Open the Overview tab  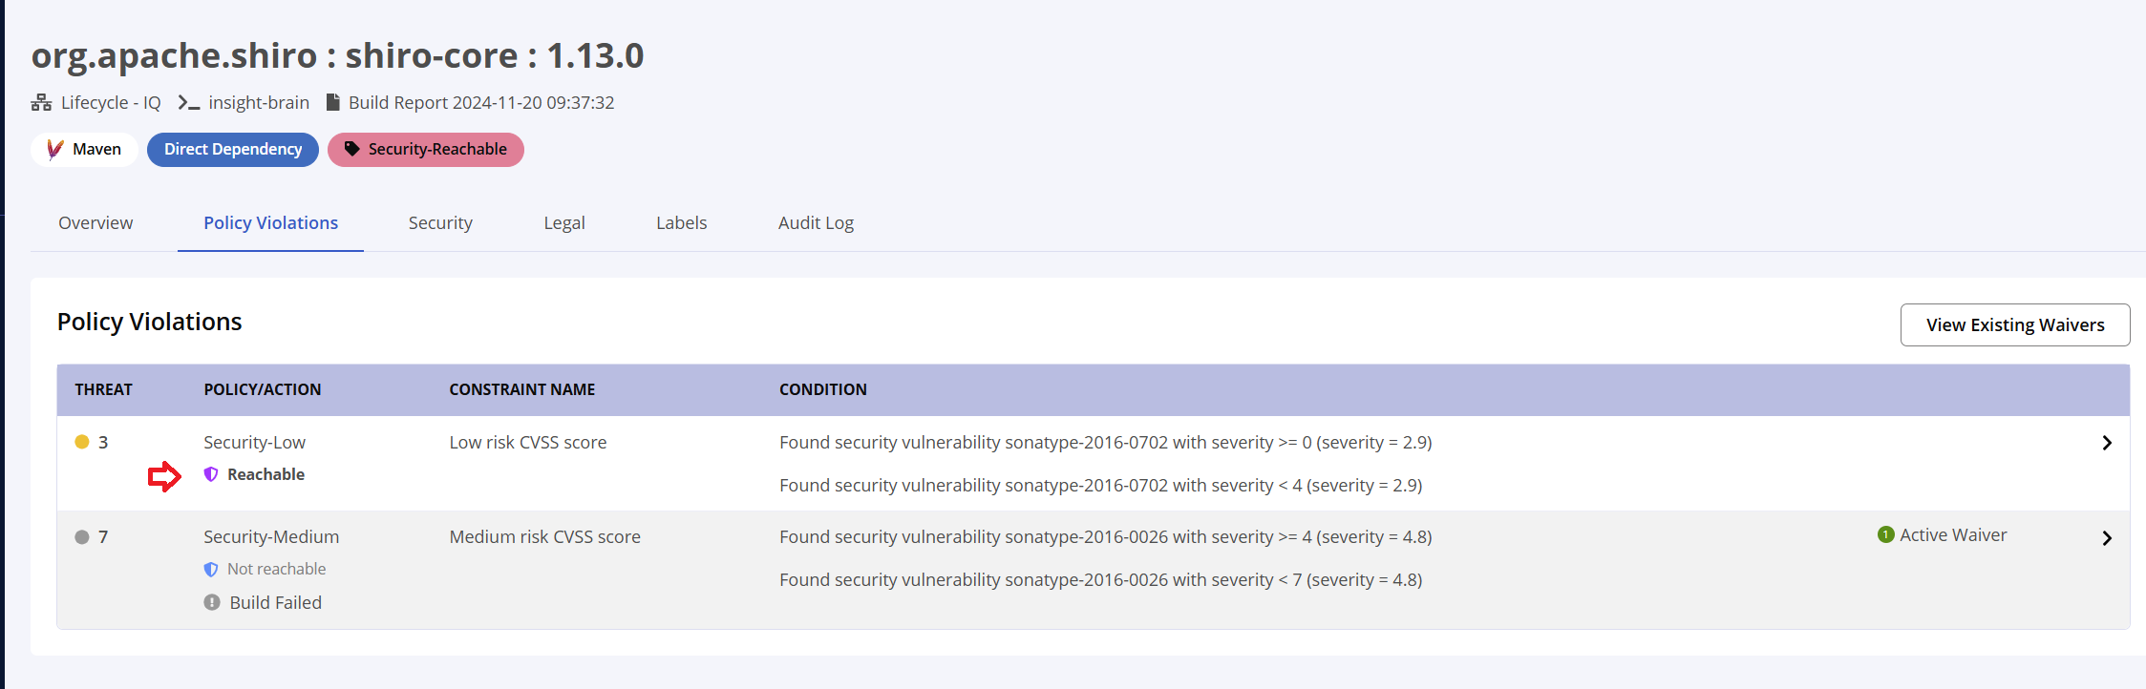[96, 222]
